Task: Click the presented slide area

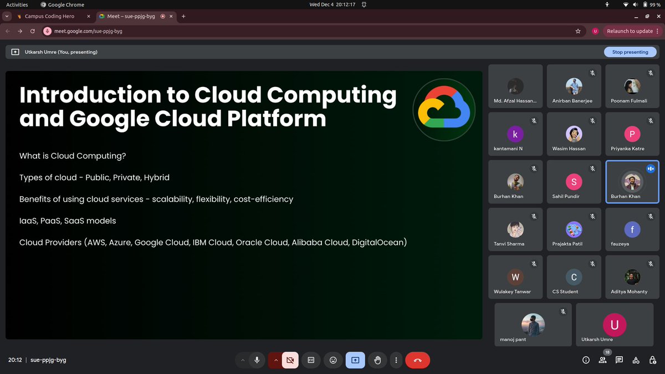Action: coord(244,205)
